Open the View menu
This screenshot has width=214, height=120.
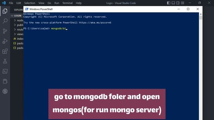[x=41, y=3]
